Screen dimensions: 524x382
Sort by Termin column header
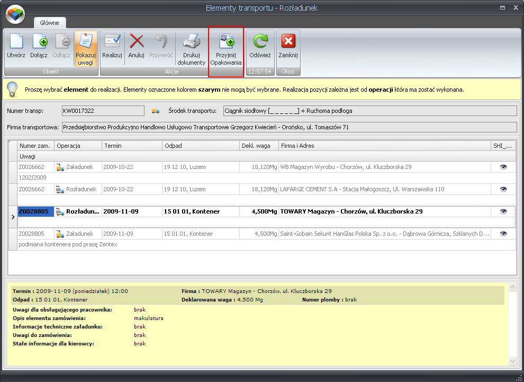[132, 146]
